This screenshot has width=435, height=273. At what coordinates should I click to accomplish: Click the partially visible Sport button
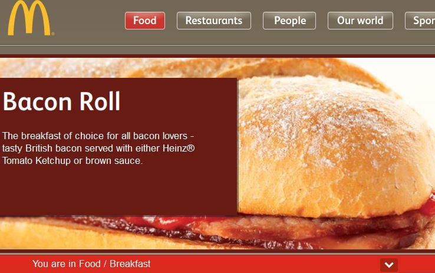point(420,21)
